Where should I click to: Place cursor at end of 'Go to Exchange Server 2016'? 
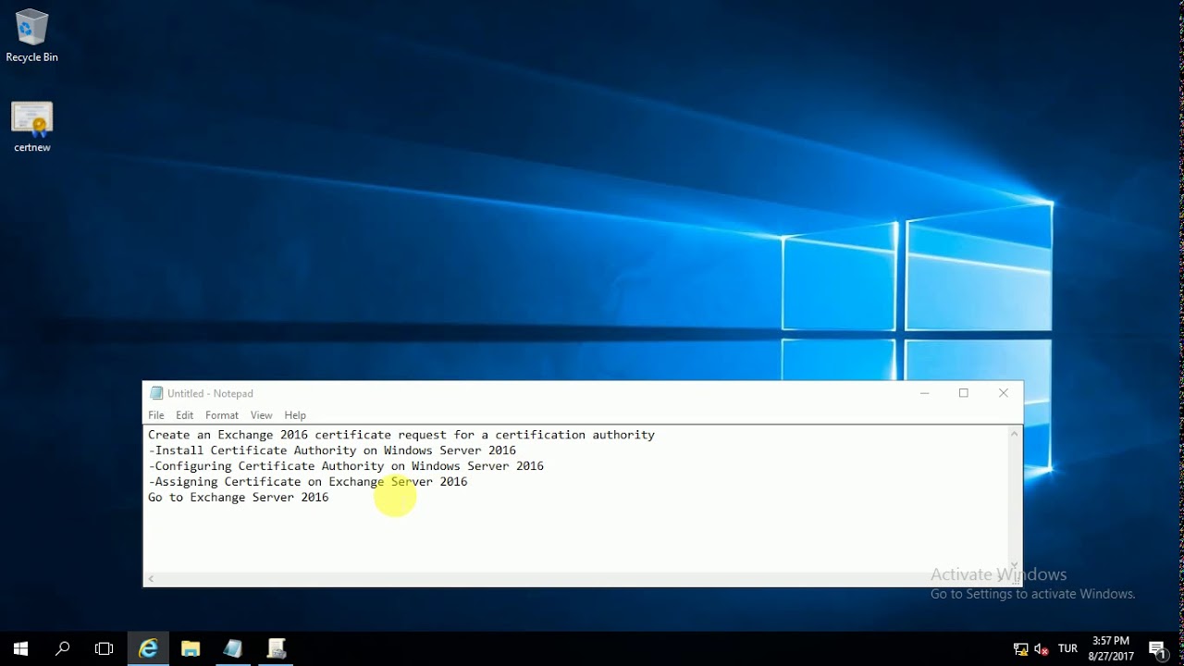click(329, 498)
